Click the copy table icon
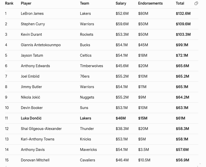This screenshot has width=206, height=167. 196,3
